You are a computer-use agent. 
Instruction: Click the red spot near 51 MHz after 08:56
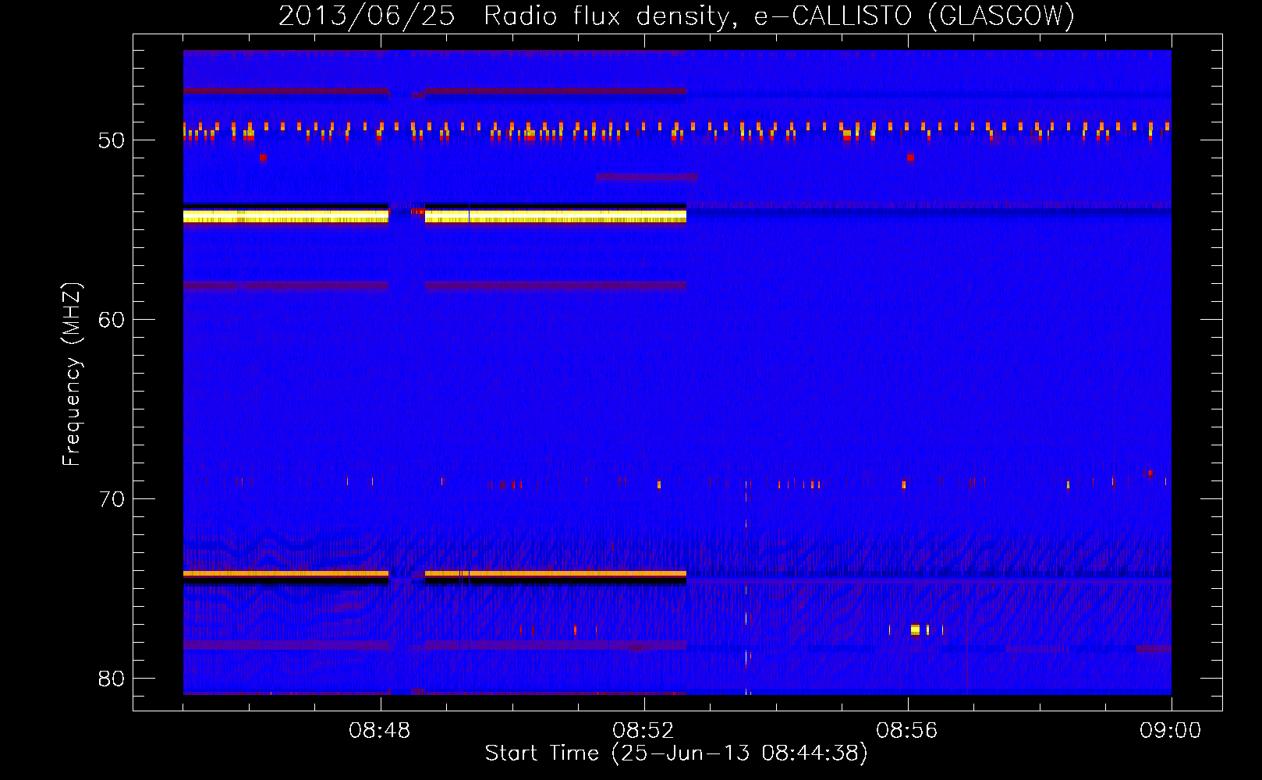(910, 158)
